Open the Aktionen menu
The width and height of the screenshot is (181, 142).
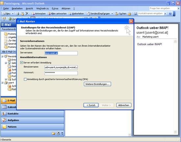[x=66, y=9]
